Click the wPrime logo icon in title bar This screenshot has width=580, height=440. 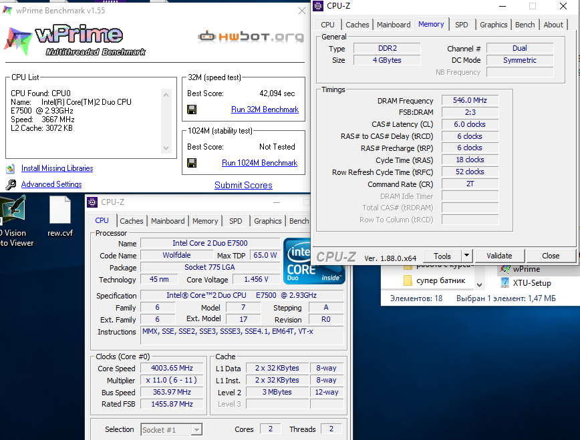tap(7, 11)
